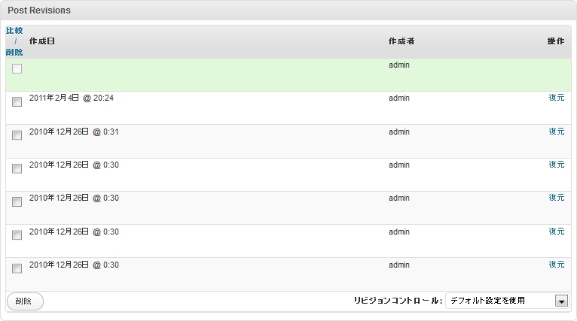Click the 作成日 column header
This screenshot has width=577, height=321.
click(41, 41)
